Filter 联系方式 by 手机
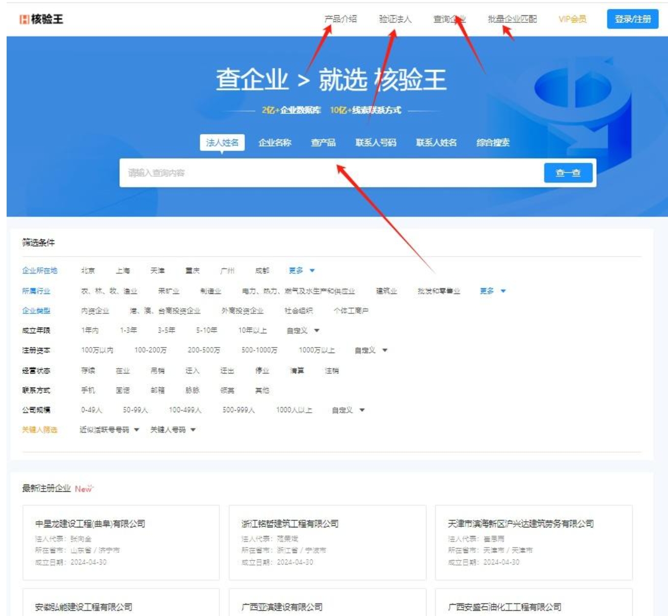The height and width of the screenshot is (616, 668). click(88, 391)
